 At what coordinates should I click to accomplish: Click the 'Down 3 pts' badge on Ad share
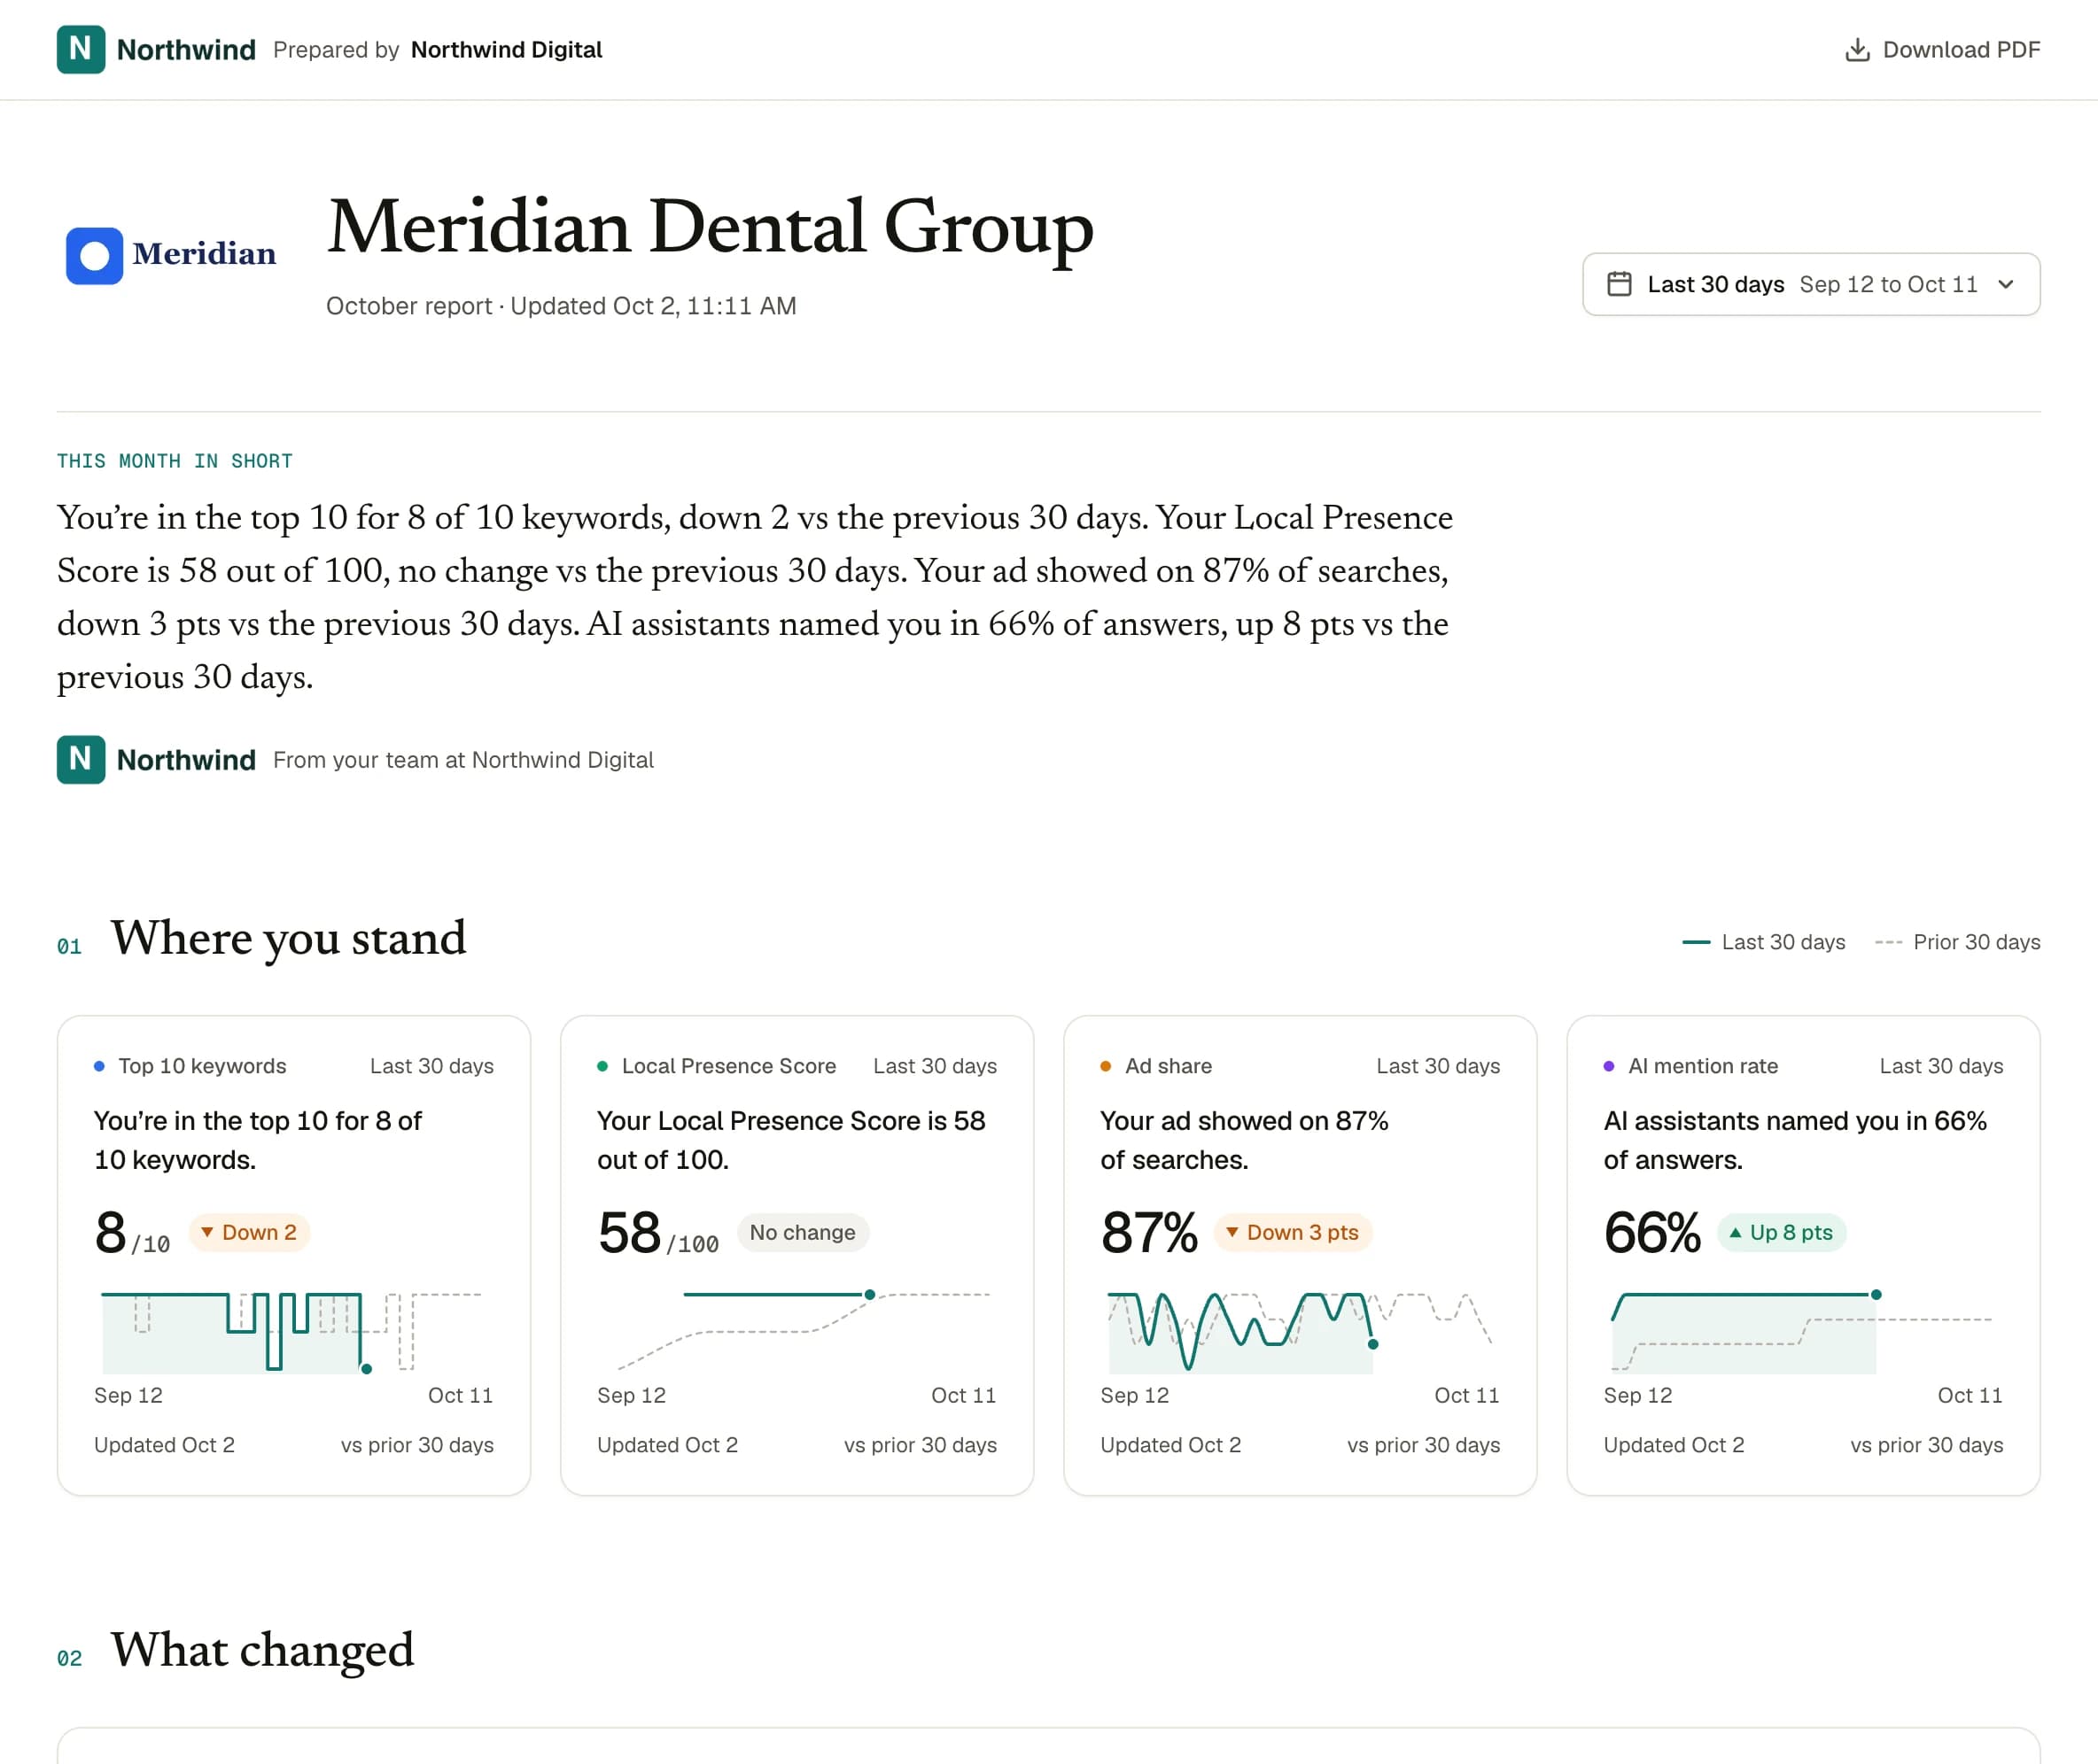[x=1293, y=1232]
